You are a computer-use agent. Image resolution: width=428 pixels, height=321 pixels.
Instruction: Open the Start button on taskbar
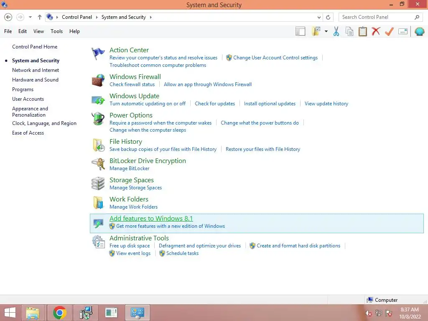click(x=10, y=313)
